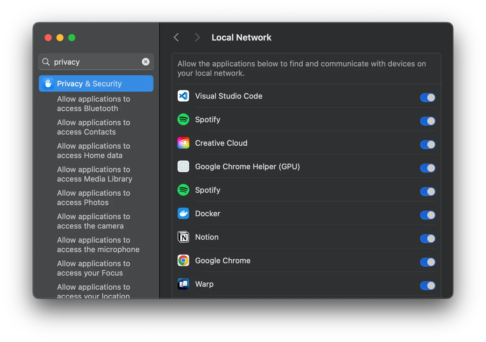The height and width of the screenshot is (342, 486).
Task: Click the Visual Studio Code app icon
Action: pyautogui.click(x=183, y=96)
